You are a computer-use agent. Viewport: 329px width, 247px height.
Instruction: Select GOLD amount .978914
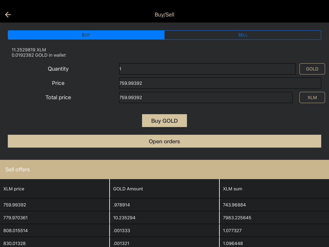121,205
